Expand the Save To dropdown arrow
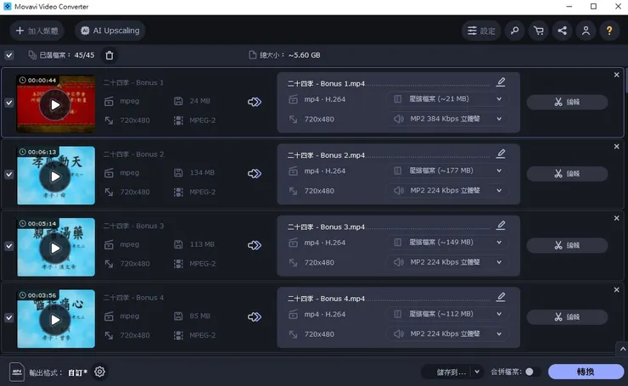 click(x=477, y=372)
